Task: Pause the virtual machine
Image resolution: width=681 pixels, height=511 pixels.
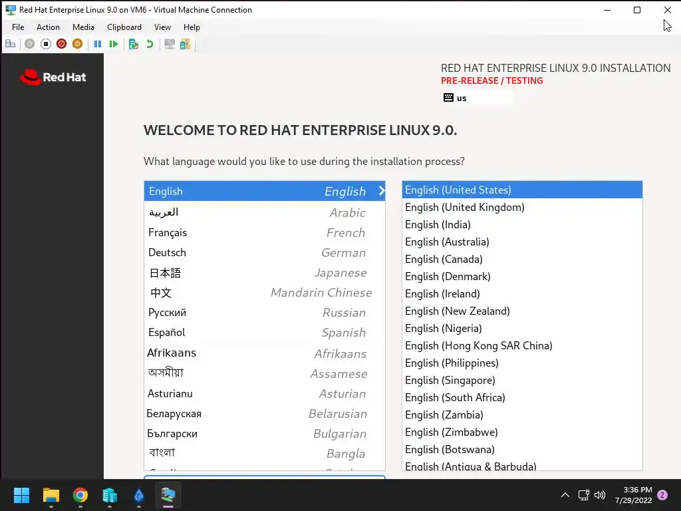Action: [x=98, y=44]
